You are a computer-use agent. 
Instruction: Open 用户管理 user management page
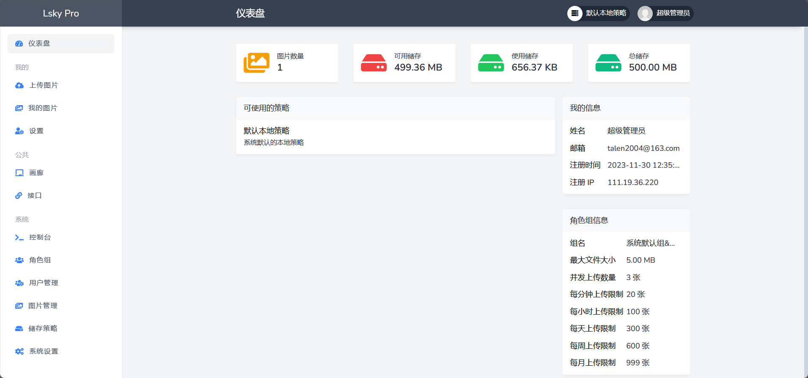coord(44,283)
